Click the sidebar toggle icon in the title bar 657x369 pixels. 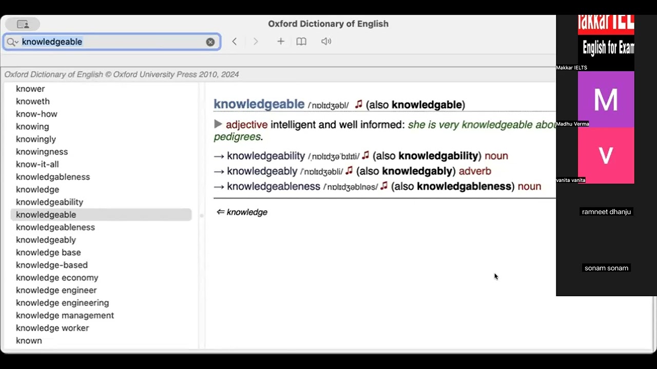[x=23, y=24]
